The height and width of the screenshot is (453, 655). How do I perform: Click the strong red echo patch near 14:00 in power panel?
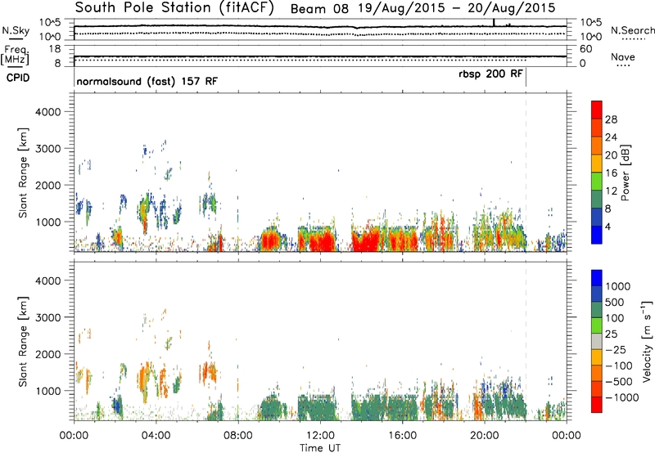tap(367, 240)
